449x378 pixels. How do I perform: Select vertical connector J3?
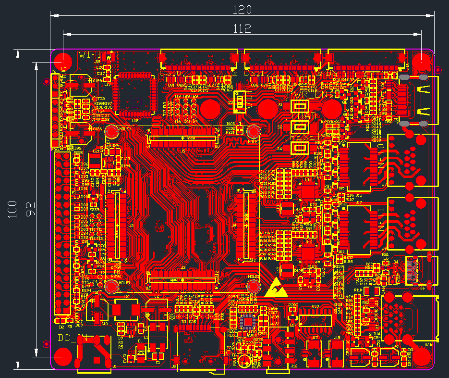click(117, 226)
